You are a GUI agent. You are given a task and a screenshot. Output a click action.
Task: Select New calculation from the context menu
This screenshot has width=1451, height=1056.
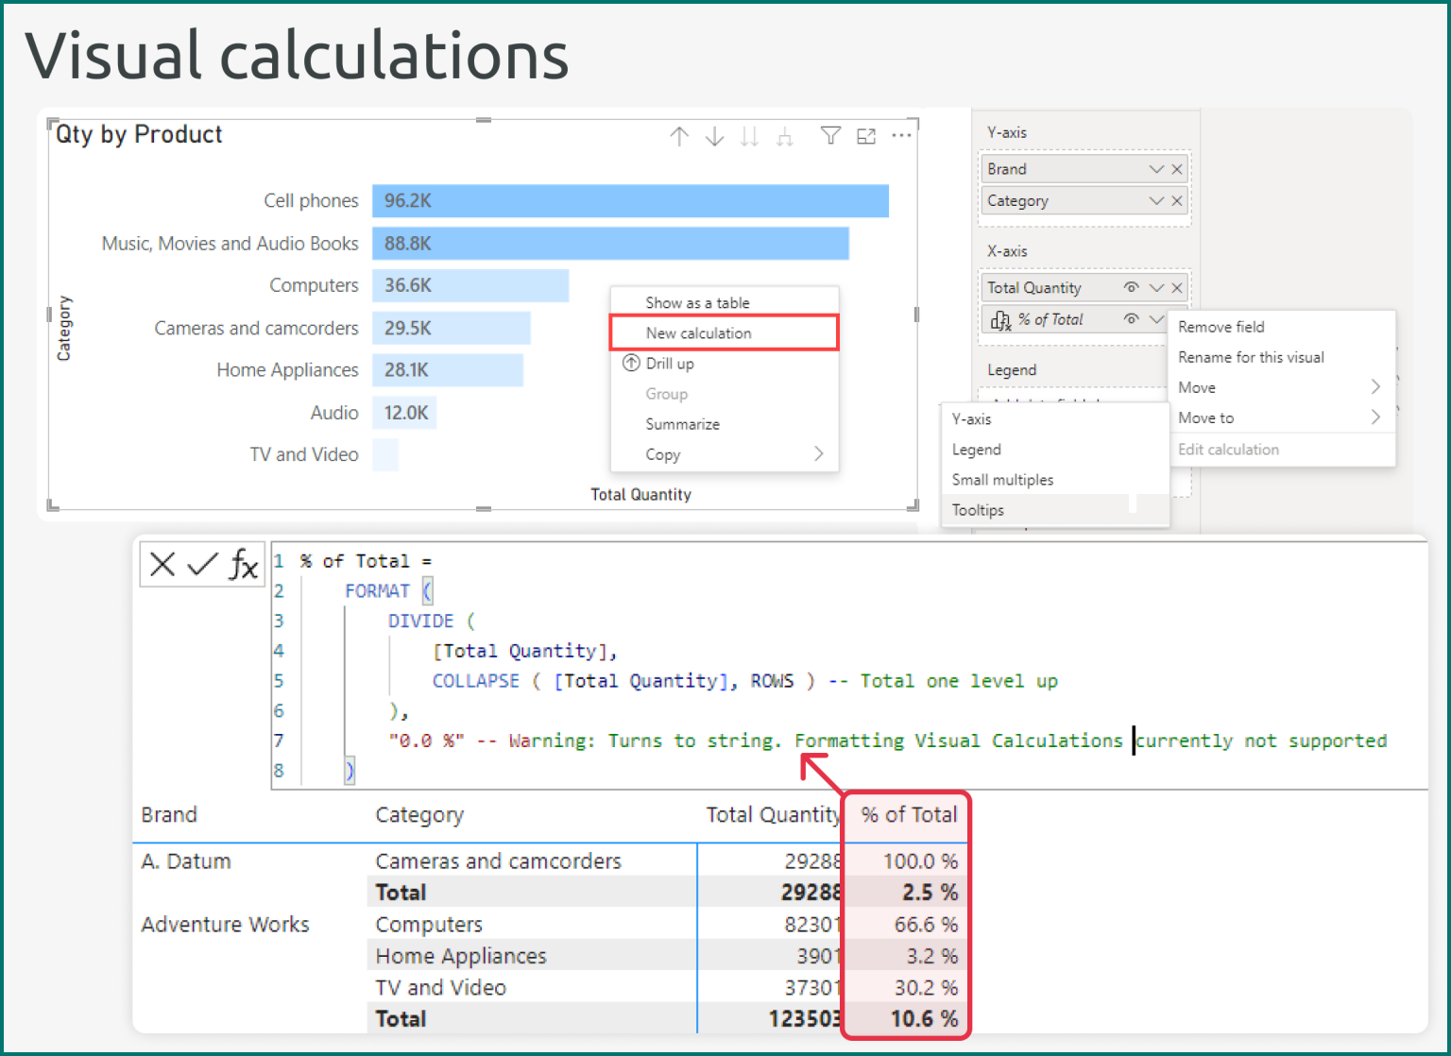pos(698,332)
